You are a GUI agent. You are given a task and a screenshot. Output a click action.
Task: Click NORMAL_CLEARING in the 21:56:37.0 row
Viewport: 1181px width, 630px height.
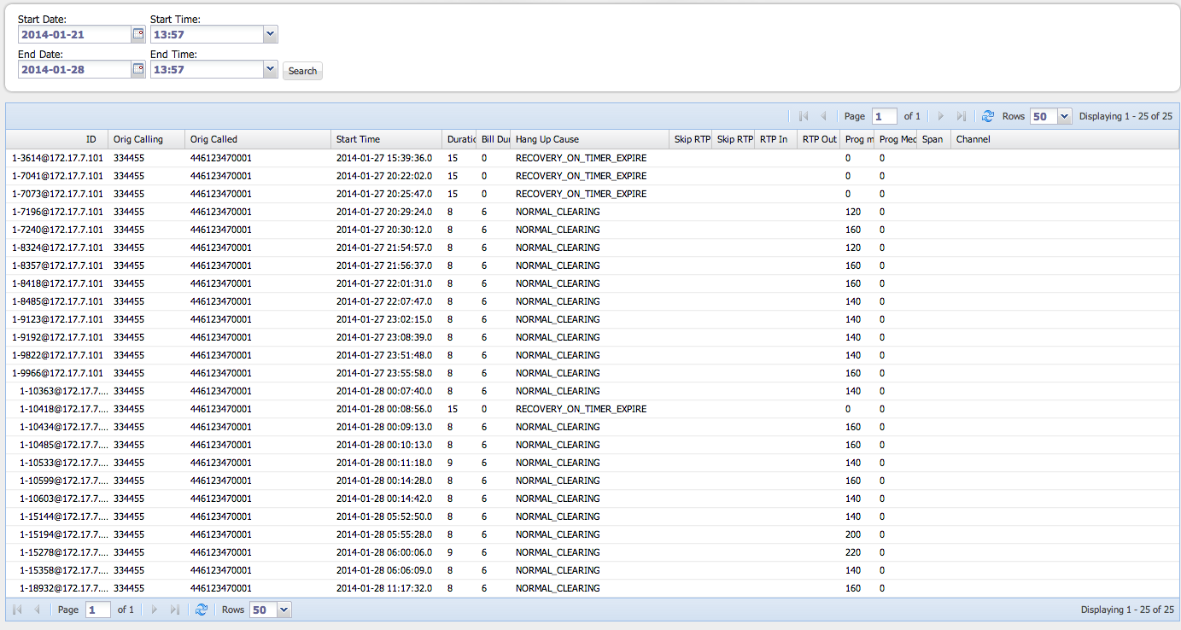[x=558, y=265]
